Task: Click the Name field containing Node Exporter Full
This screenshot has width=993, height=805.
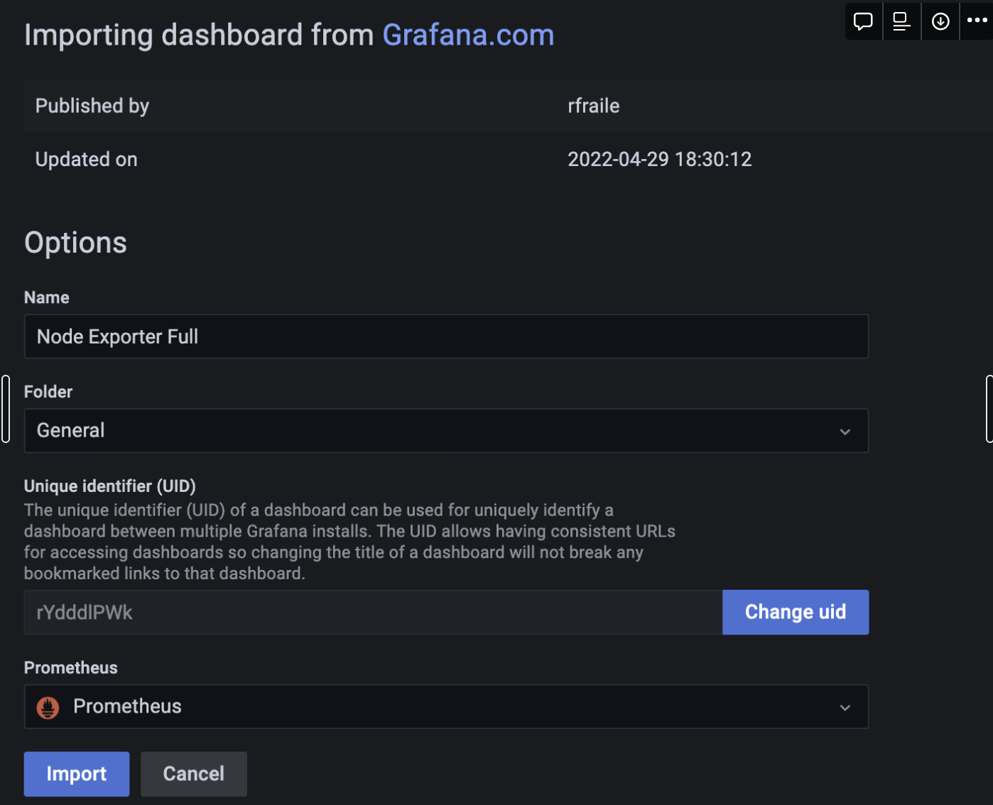Action: pyautogui.click(x=446, y=336)
